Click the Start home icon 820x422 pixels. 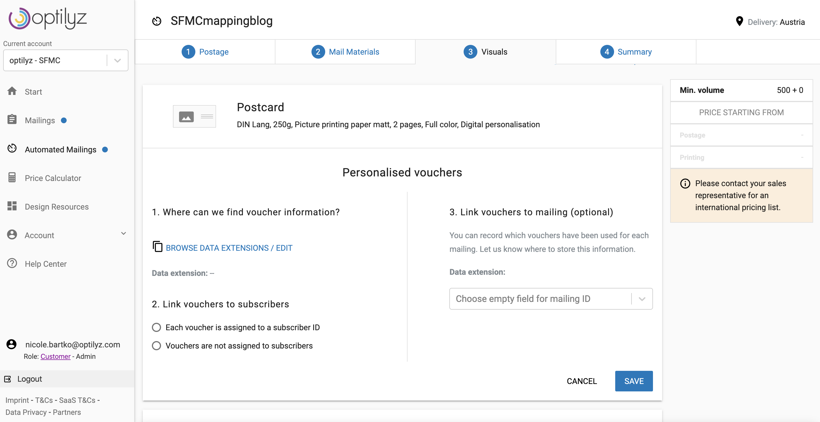[12, 91]
